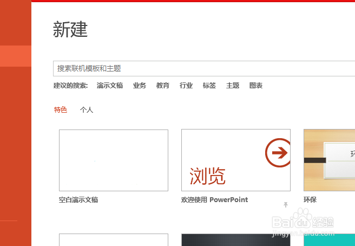Click the 环保 theme label
This screenshot has height=246, width=355.
click(x=310, y=200)
